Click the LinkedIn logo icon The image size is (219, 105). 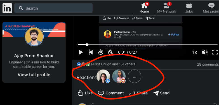[x=7, y=8]
